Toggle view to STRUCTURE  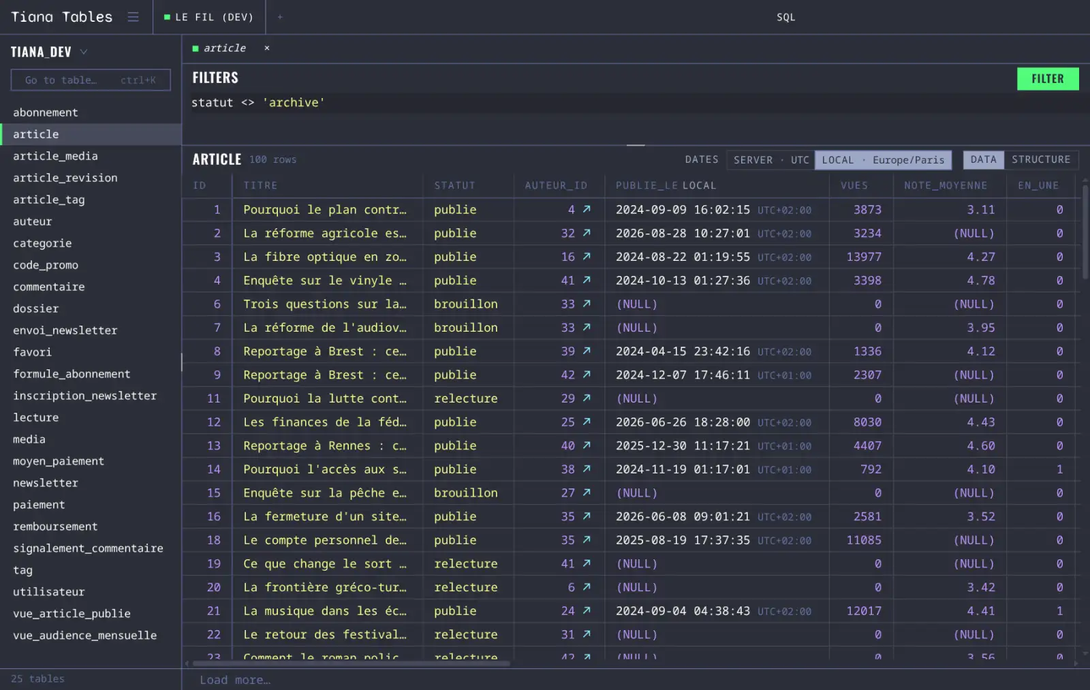[x=1041, y=159]
